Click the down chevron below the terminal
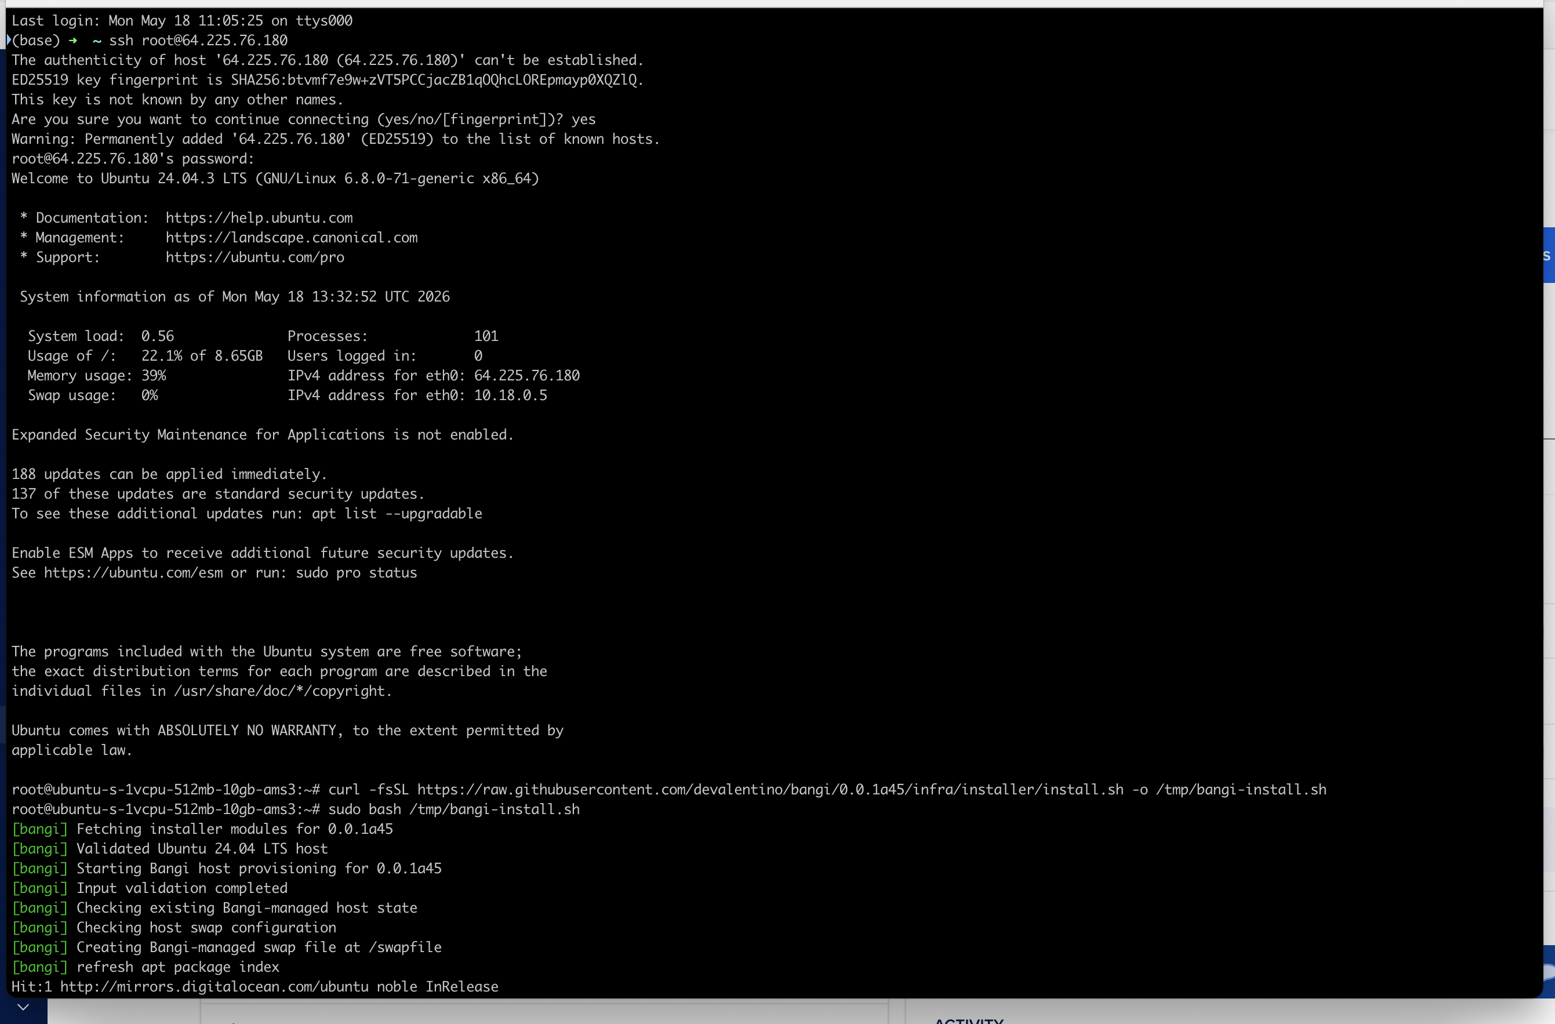 pyautogui.click(x=23, y=1007)
